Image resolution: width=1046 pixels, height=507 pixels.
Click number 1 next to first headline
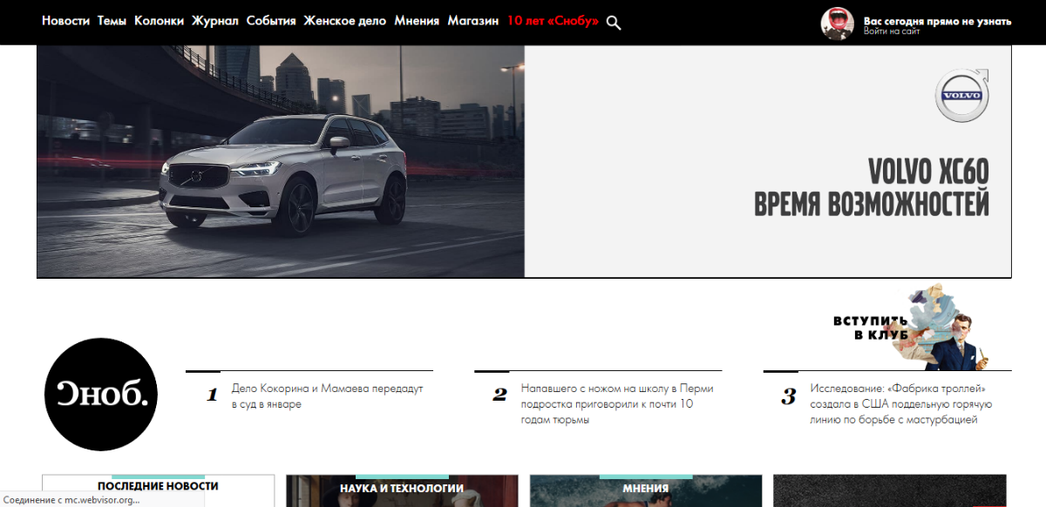click(212, 395)
